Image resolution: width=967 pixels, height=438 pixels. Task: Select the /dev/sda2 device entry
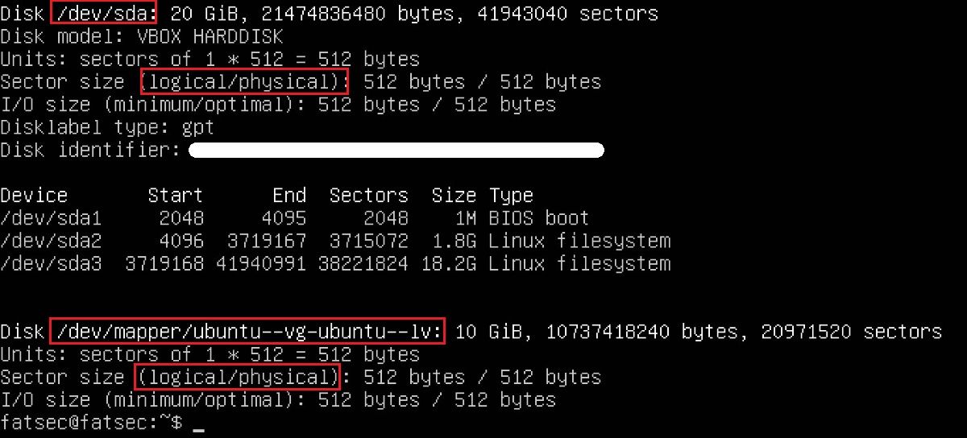click(x=51, y=241)
